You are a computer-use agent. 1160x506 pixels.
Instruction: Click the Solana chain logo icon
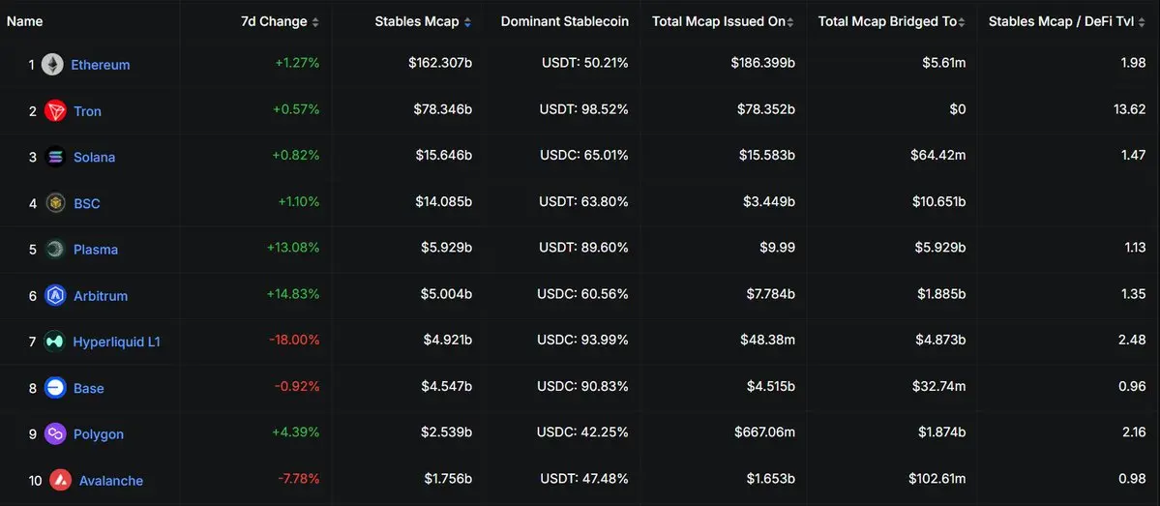(55, 157)
